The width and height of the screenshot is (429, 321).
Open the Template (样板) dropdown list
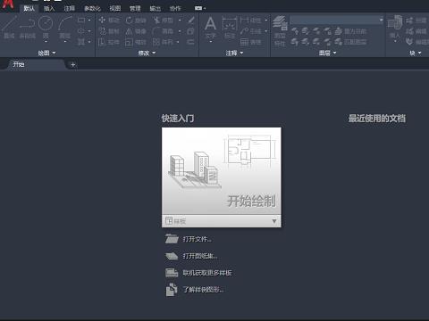pos(222,221)
